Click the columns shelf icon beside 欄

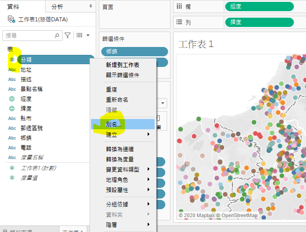pyautogui.click(x=179, y=7)
